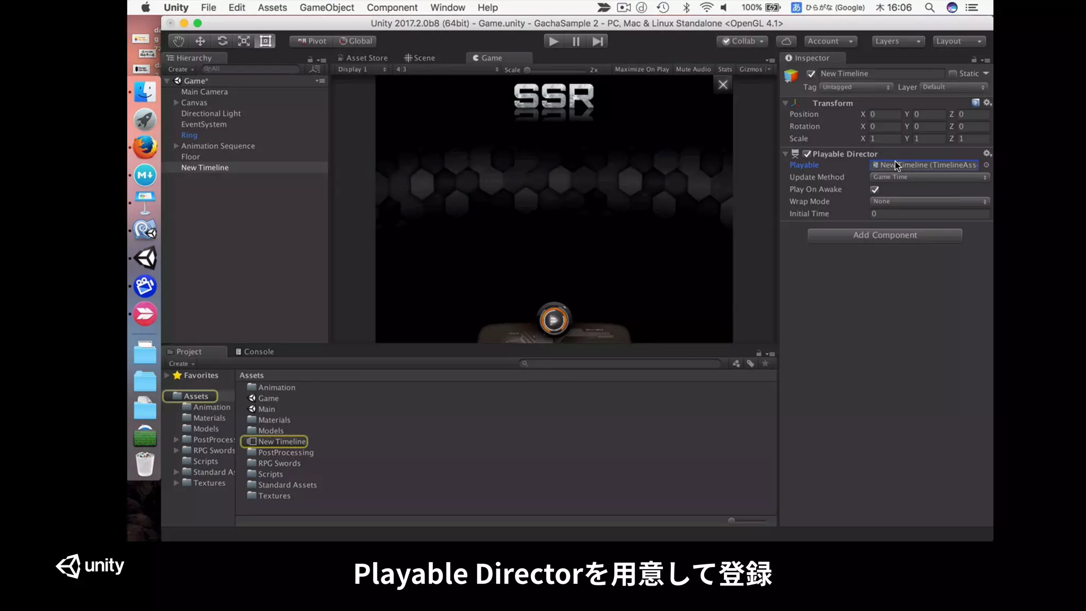
Task: Click save search star icon in Project
Action: [x=765, y=363]
